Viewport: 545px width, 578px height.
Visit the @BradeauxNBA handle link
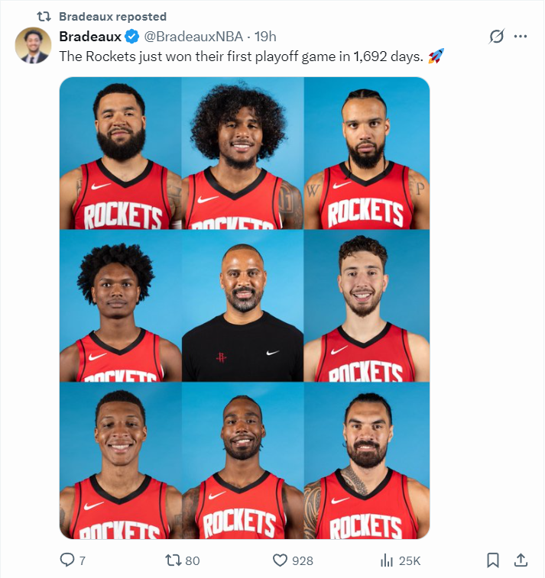(193, 37)
